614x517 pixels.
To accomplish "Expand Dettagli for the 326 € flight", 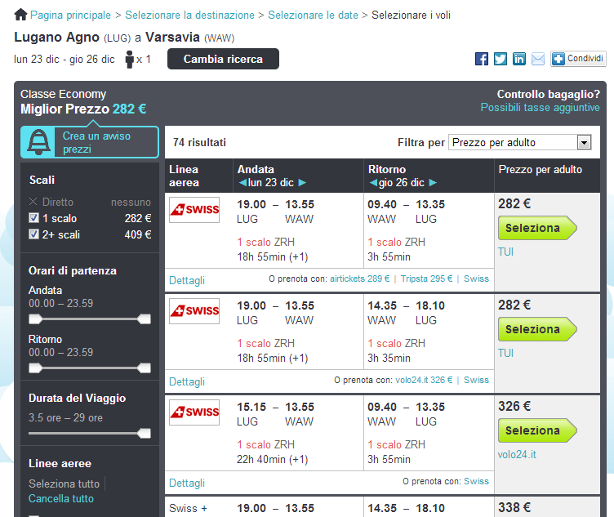I will pyautogui.click(x=187, y=483).
